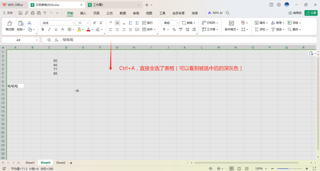Open the Merge (合并) dropdown
The width and height of the screenshot is (320, 171).
[x=149, y=30]
